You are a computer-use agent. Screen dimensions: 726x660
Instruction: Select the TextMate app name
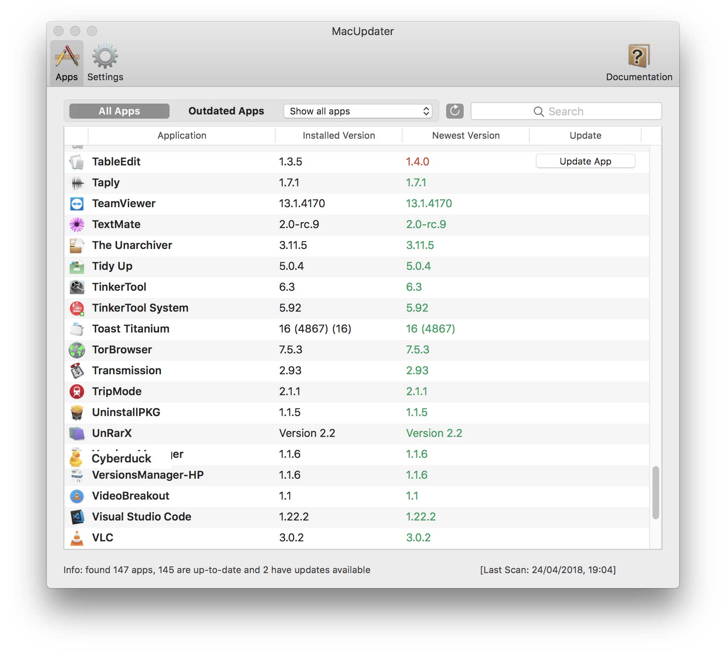116,224
